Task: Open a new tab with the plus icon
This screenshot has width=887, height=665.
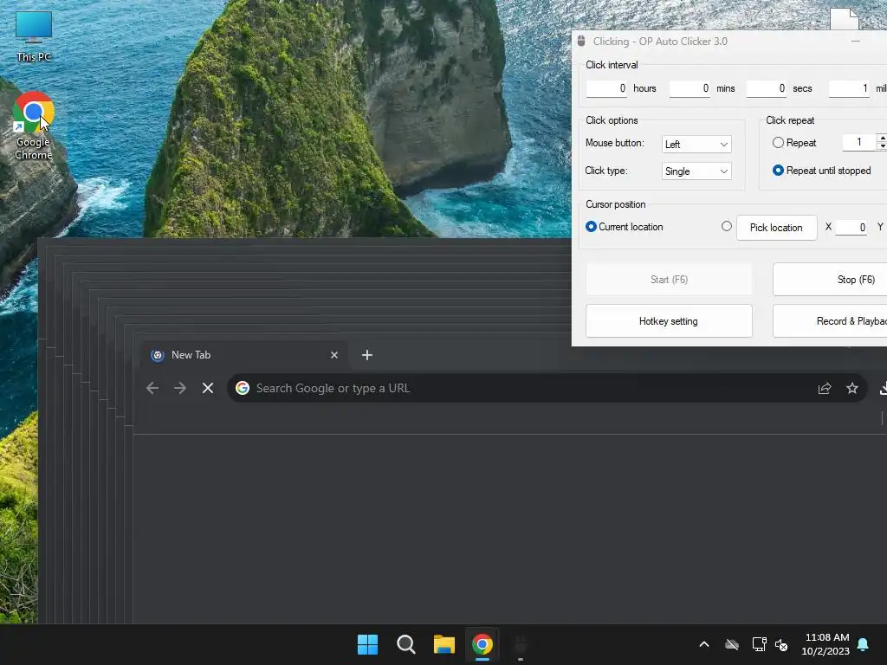Action: [x=367, y=355]
